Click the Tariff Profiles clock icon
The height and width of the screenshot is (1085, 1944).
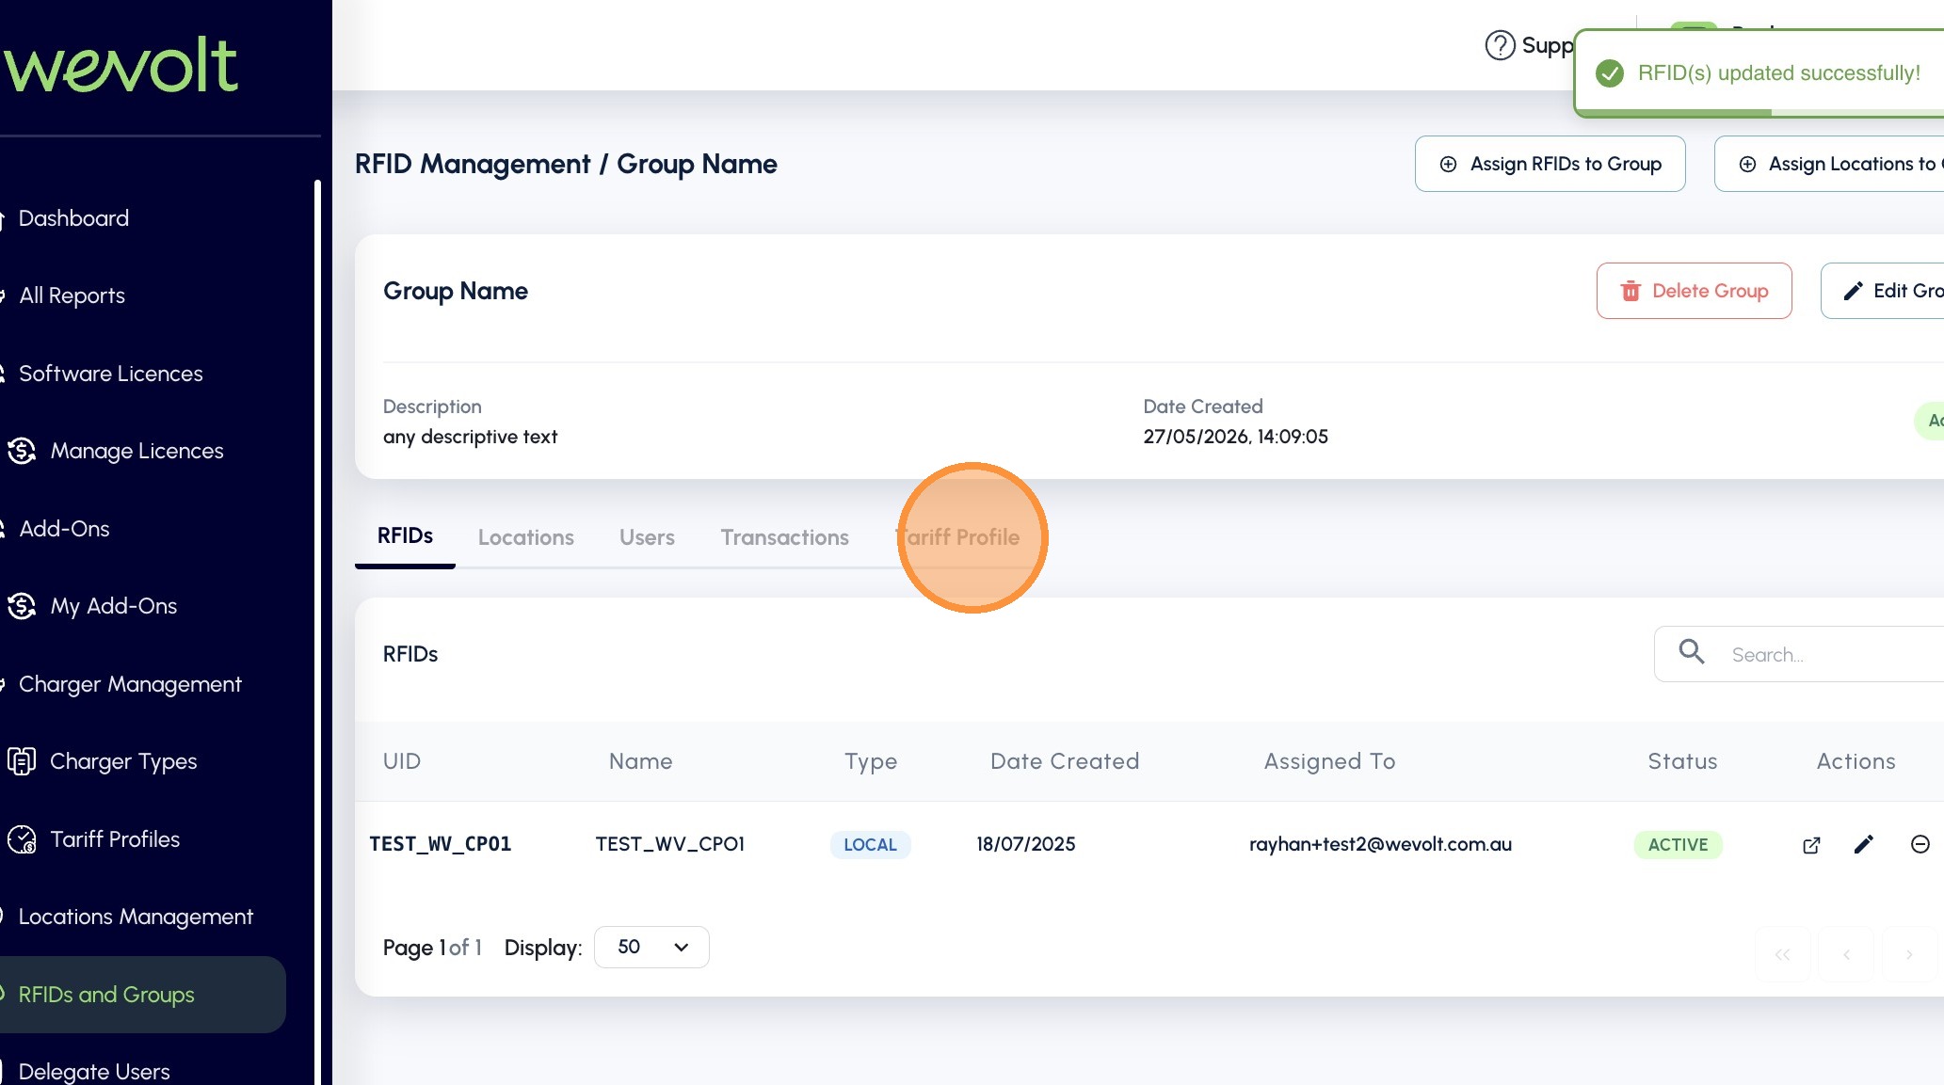(22, 838)
